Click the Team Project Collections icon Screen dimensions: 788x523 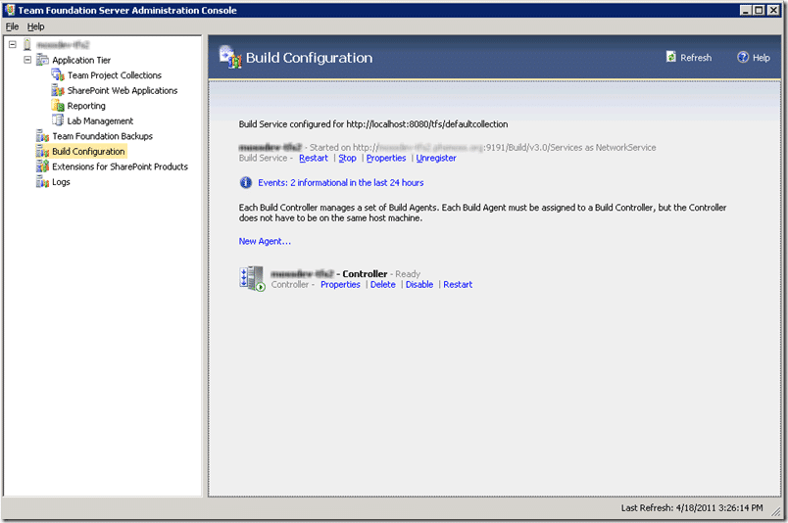click(x=58, y=75)
